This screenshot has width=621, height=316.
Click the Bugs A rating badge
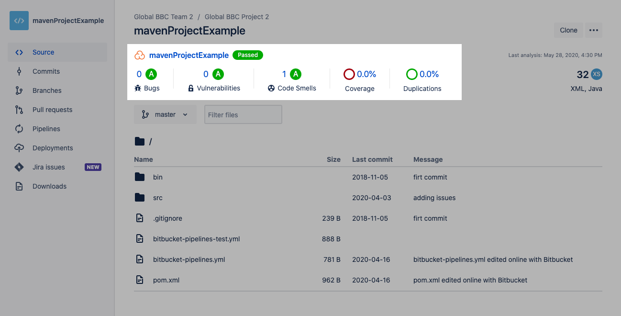pos(151,74)
